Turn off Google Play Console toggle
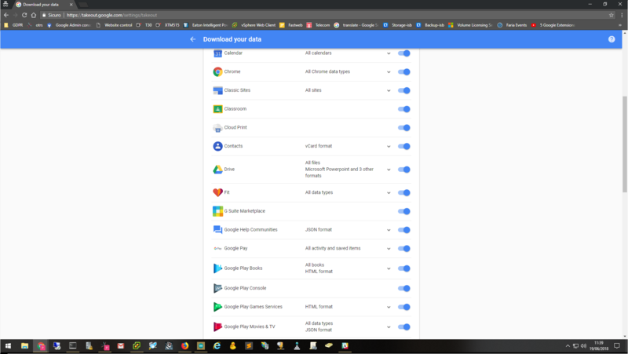The height and width of the screenshot is (354, 628). (x=403, y=288)
